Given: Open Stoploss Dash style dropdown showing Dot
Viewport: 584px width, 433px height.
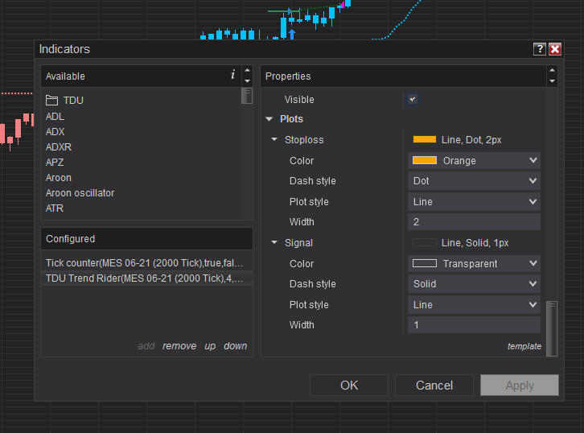Looking at the screenshot, I should tap(474, 181).
